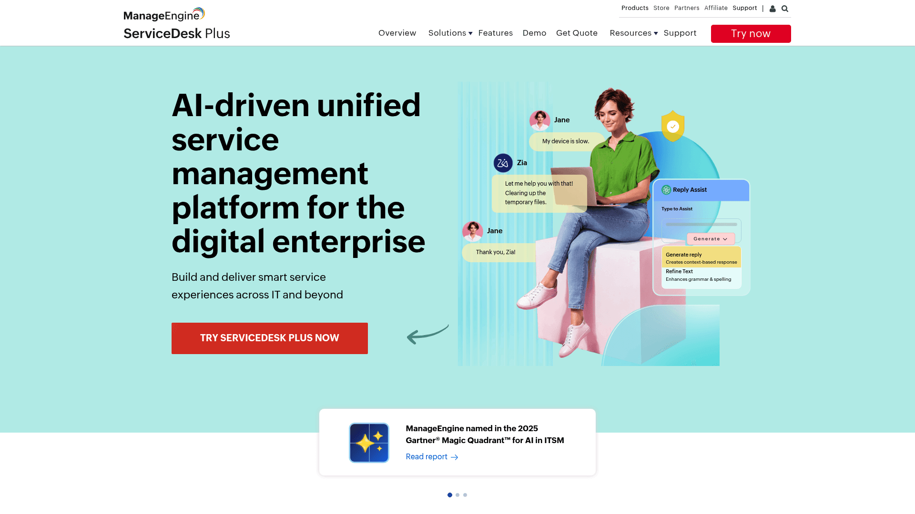Open the Partners menu item
The width and height of the screenshot is (915, 514).
(687, 8)
